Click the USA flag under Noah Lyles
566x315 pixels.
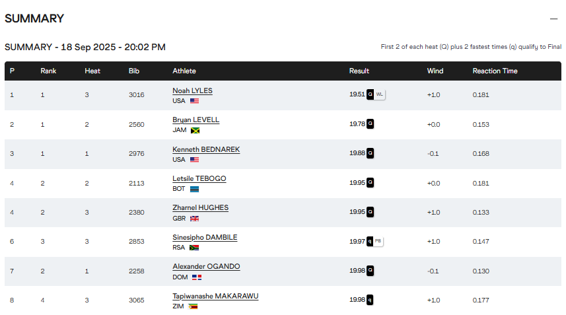[x=194, y=101]
